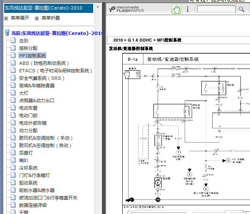
Task: Open 前刮水器&喷水器 tree item
Action: (x=37, y=190)
